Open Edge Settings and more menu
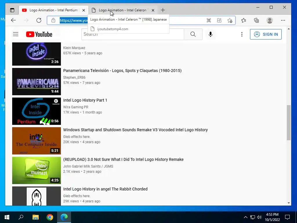 pos(283,20)
